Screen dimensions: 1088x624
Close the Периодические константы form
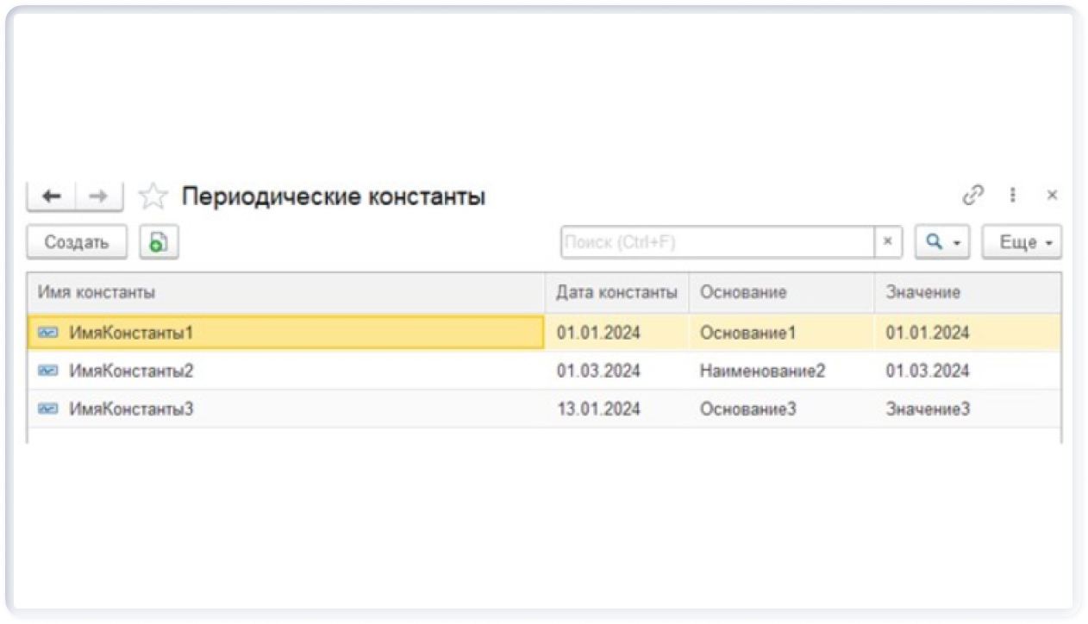coord(1052,196)
